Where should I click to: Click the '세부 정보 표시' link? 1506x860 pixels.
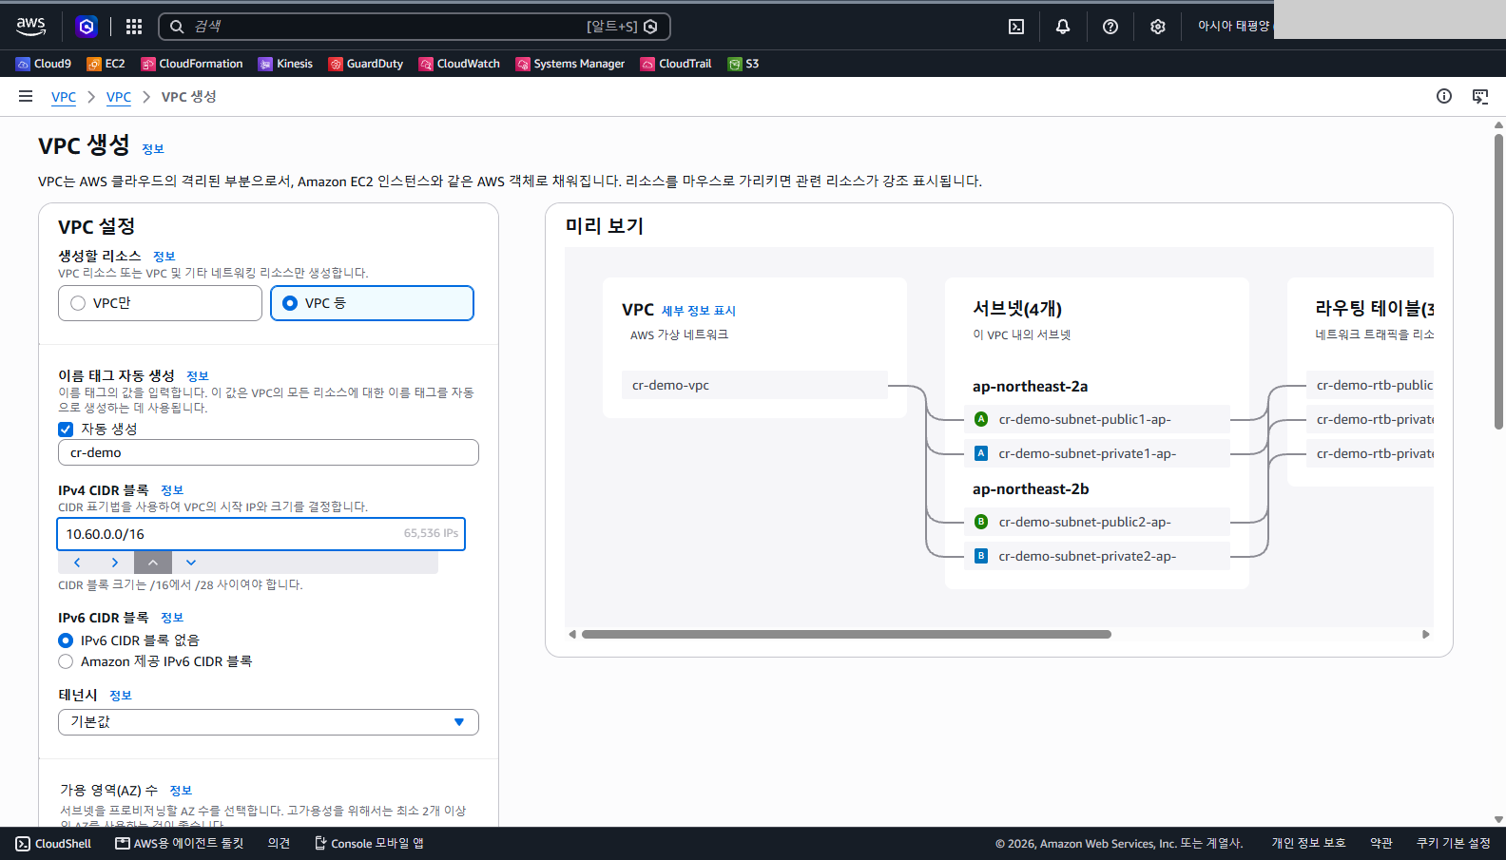click(x=699, y=311)
